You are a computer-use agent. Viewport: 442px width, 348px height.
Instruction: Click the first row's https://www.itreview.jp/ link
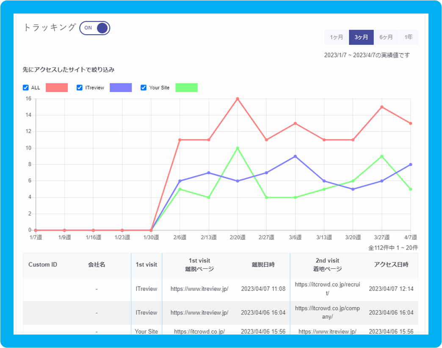(199, 289)
